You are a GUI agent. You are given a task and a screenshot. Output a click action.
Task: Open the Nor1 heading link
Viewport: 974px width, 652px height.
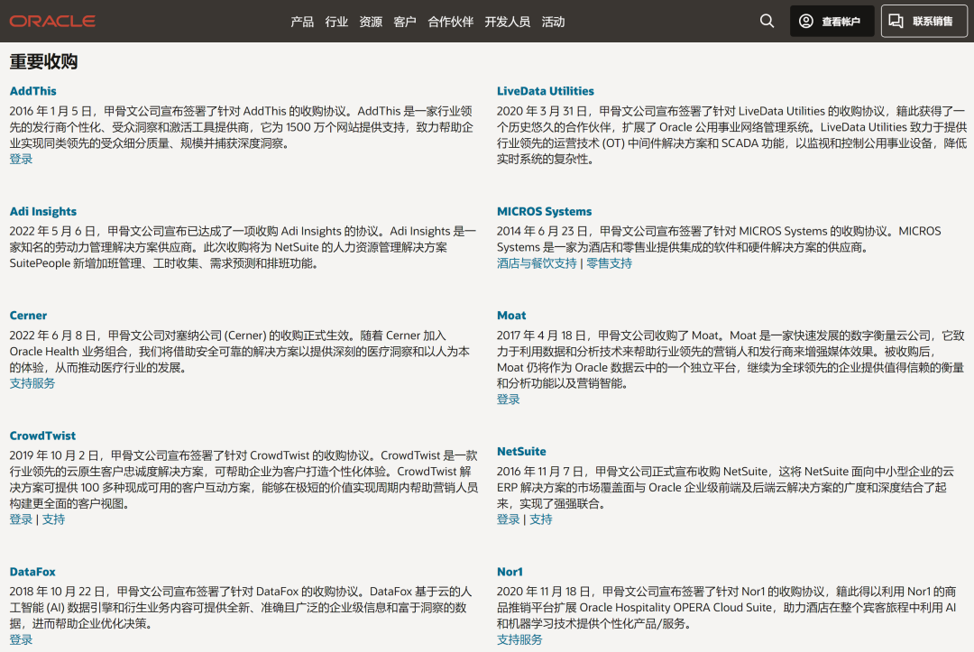click(510, 572)
